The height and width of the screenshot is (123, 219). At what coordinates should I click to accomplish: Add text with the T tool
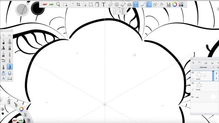tap(103, 4)
